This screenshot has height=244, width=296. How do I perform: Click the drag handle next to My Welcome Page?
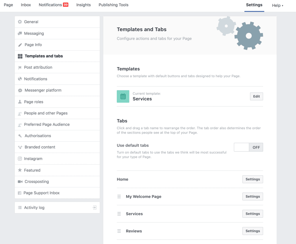coord(119,196)
